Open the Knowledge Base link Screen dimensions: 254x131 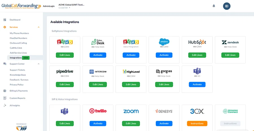click(18, 75)
